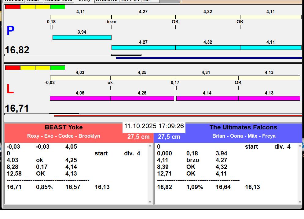The height and width of the screenshot is (219, 304).
Task: Open the Družstva tab
Action: 106,1
